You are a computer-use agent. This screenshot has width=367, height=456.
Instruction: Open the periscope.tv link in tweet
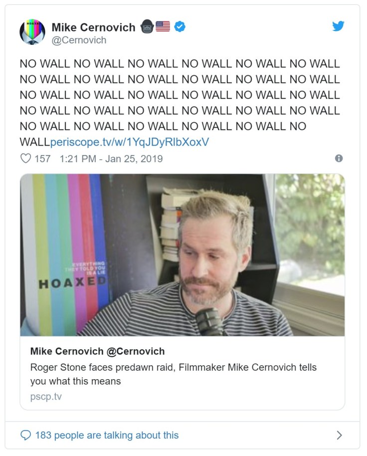[x=130, y=142]
